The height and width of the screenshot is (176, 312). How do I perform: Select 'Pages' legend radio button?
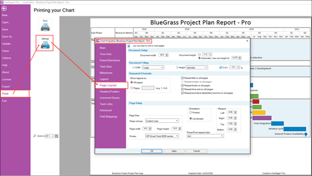(131, 88)
